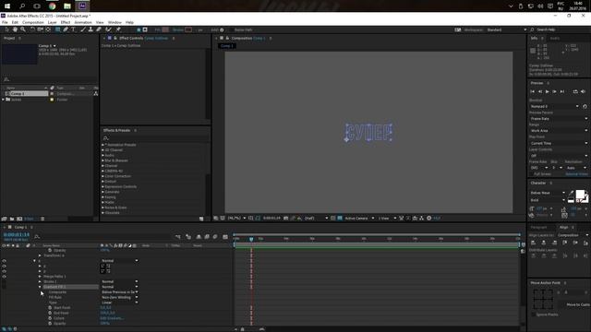591x332 pixels.
Task: Click Stroke color swatch in toolbar
Action: click(188, 30)
